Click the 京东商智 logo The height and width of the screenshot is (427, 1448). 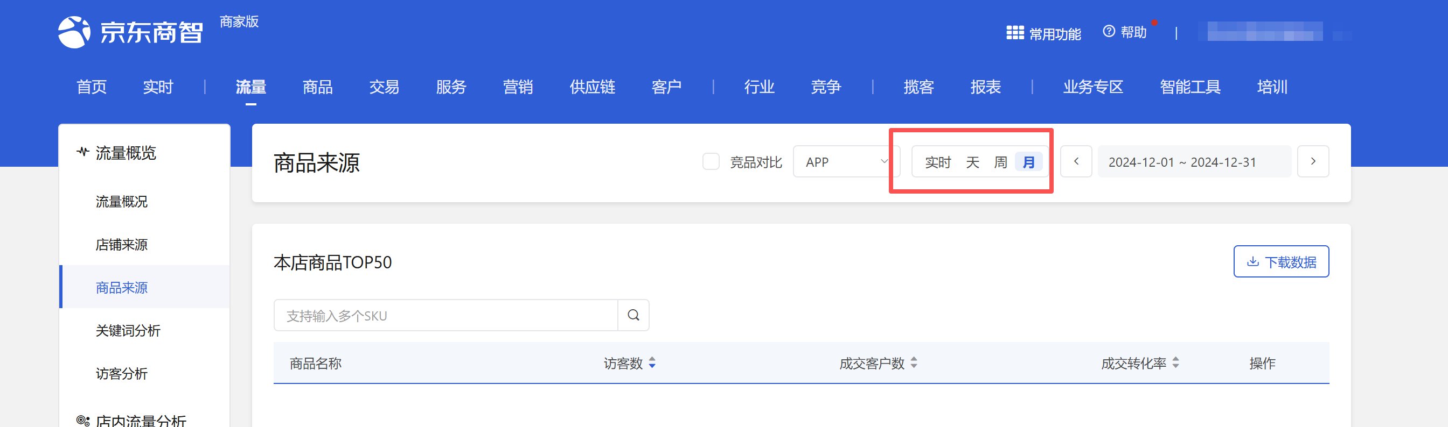click(130, 32)
